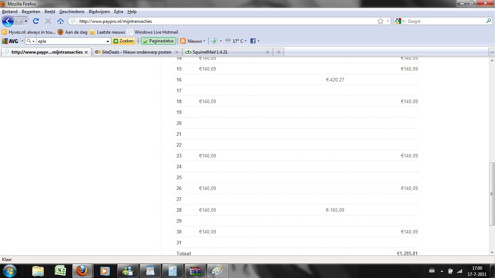Open the Beeld menu

coord(50,12)
